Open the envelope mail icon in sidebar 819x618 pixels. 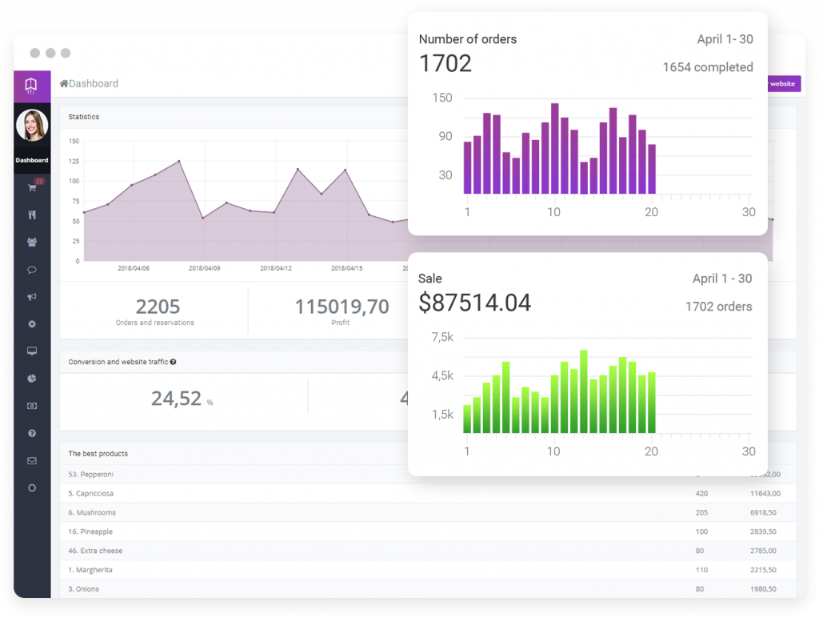(x=32, y=460)
